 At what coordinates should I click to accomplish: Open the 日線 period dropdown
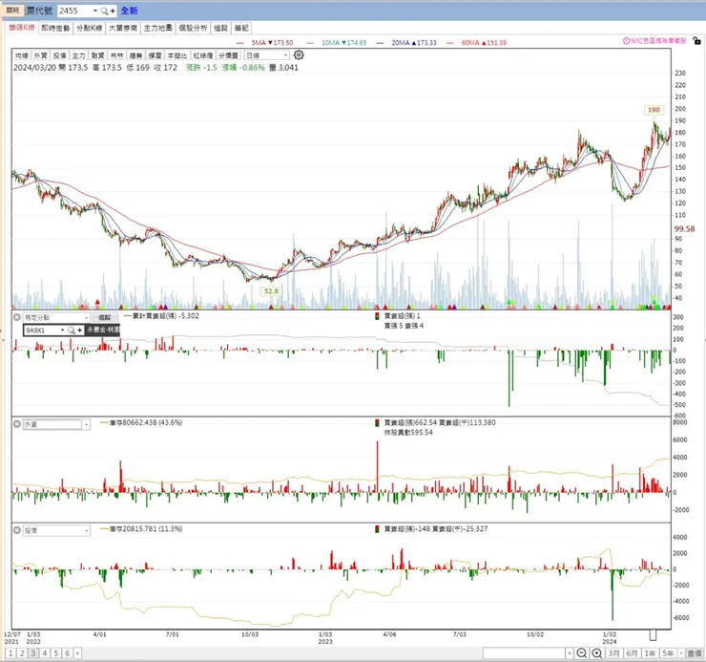[x=266, y=55]
